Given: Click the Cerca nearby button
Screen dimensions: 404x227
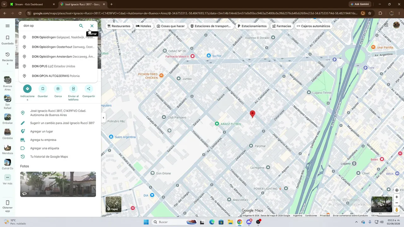Looking at the screenshot, I should pos(58,89).
